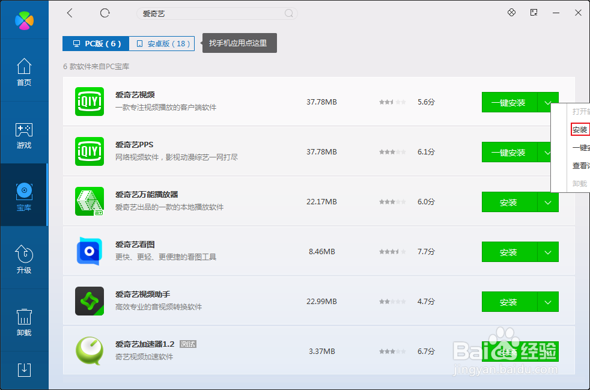
Task: Open the menu icon next to minimize
Action: click(534, 13)
